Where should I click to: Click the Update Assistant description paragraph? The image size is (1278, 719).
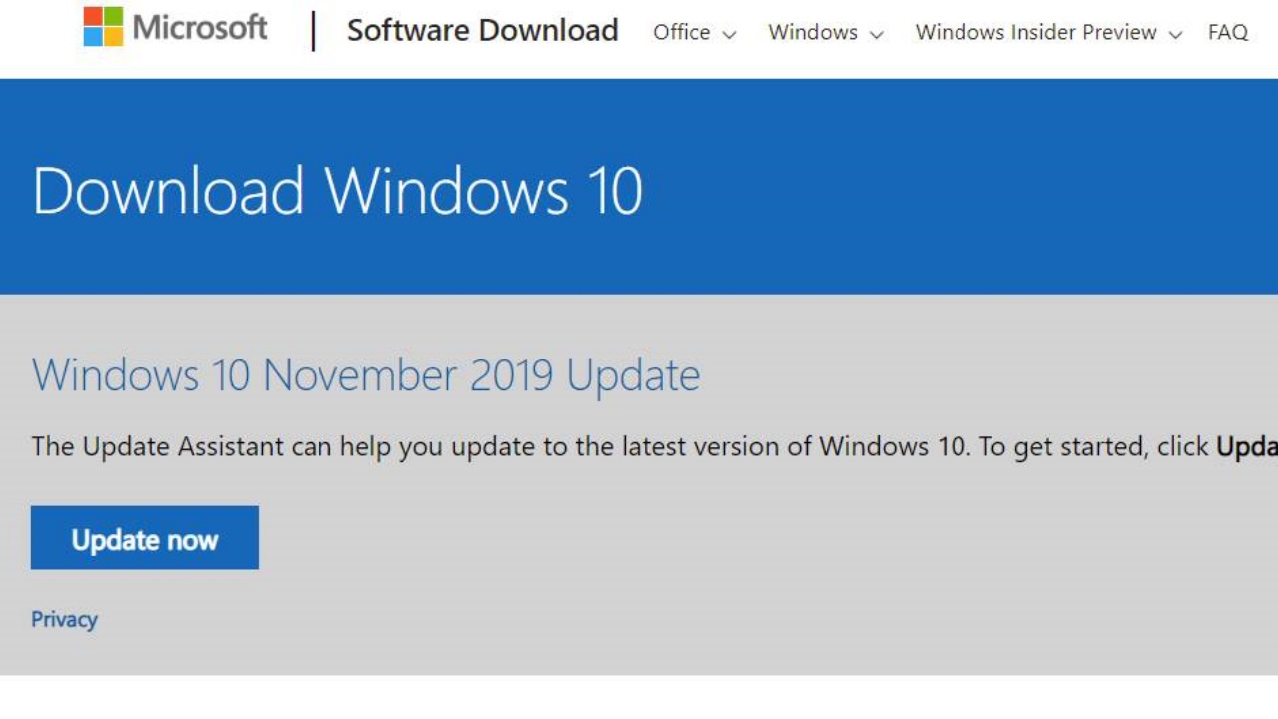click(x=499, y=446)
